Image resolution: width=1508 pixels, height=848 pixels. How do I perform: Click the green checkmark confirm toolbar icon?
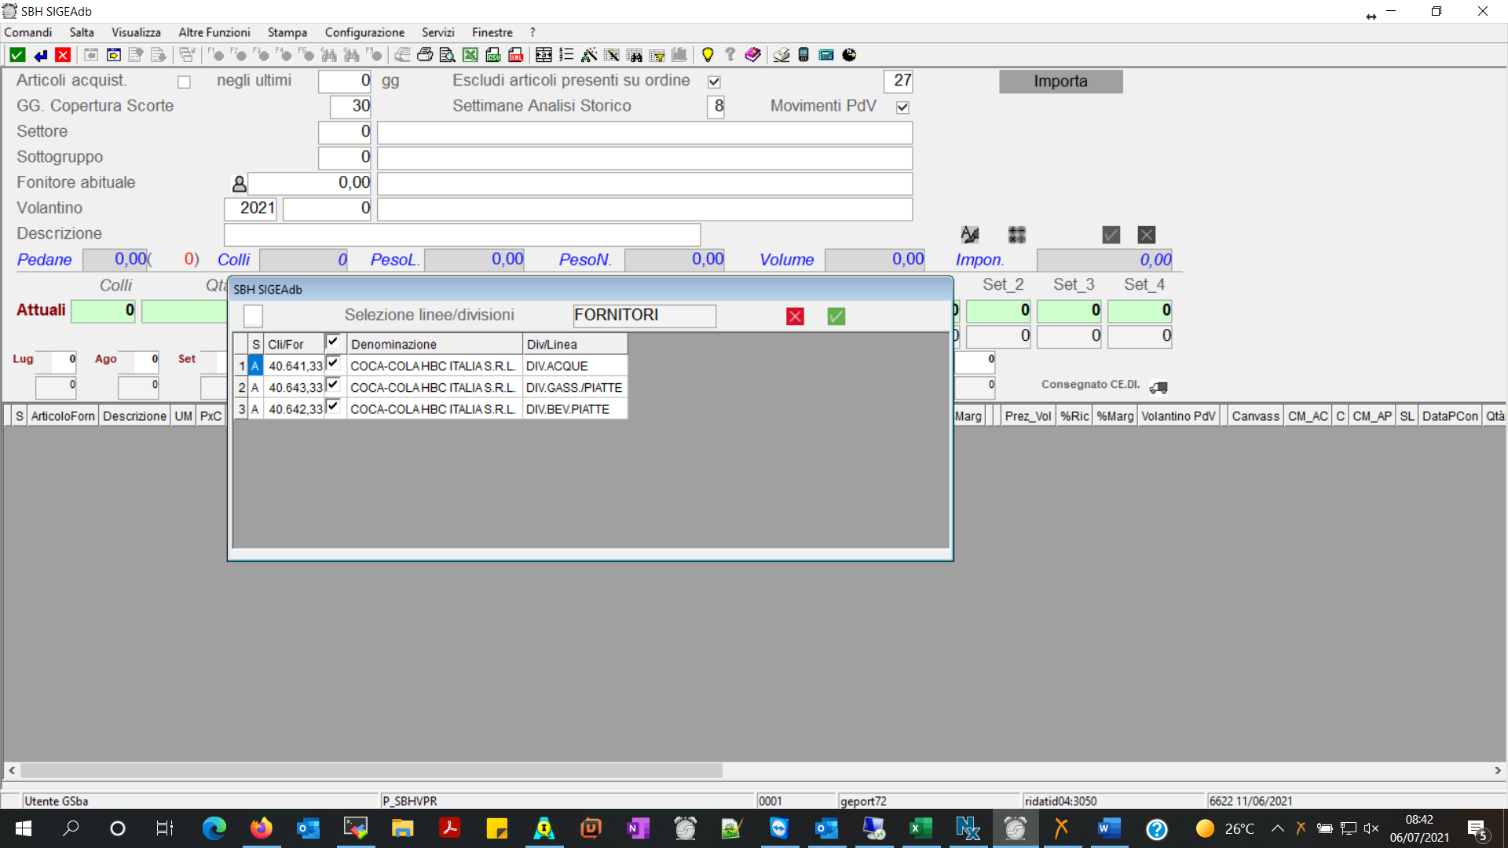coord(17,55)
